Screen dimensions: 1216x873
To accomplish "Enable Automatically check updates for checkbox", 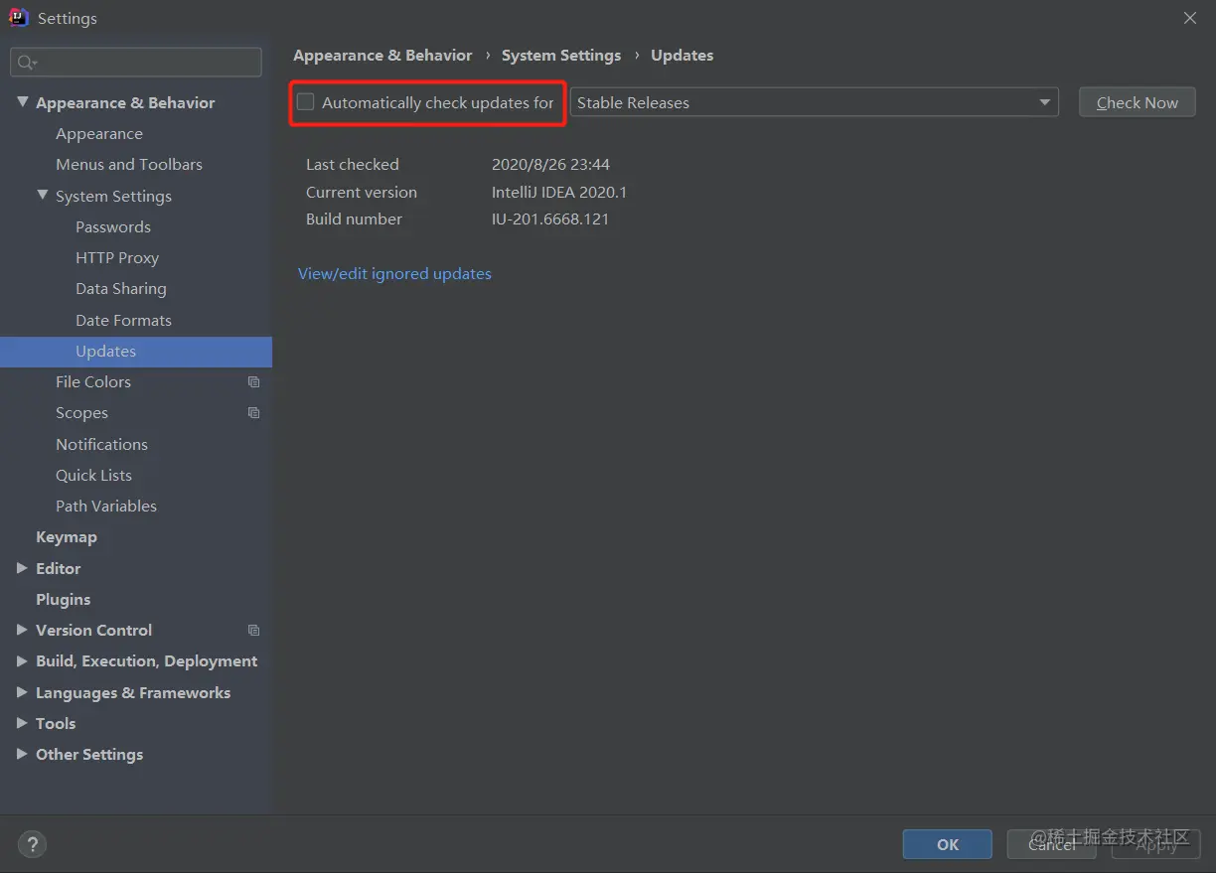I will (306, 102).
